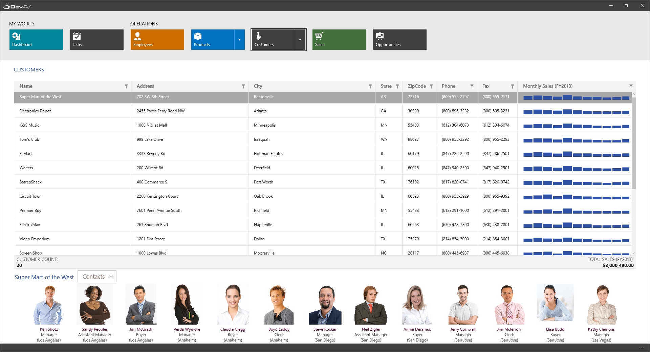Select the Video Emporium customer row
This screenshot has width=650, height=352.
[323, 239]
